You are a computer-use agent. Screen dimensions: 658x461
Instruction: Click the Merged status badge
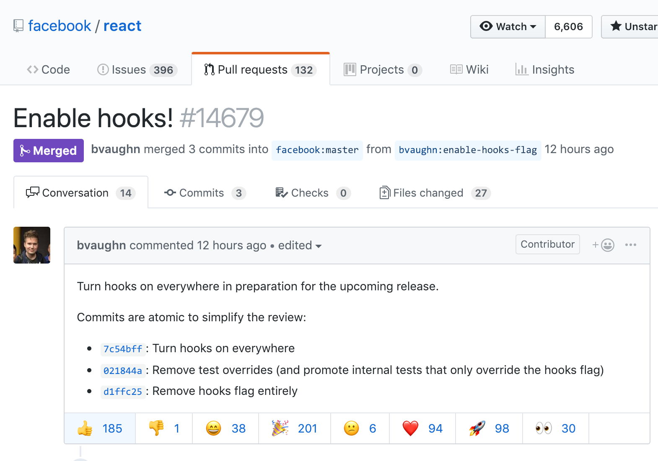[x=49, y=151]
